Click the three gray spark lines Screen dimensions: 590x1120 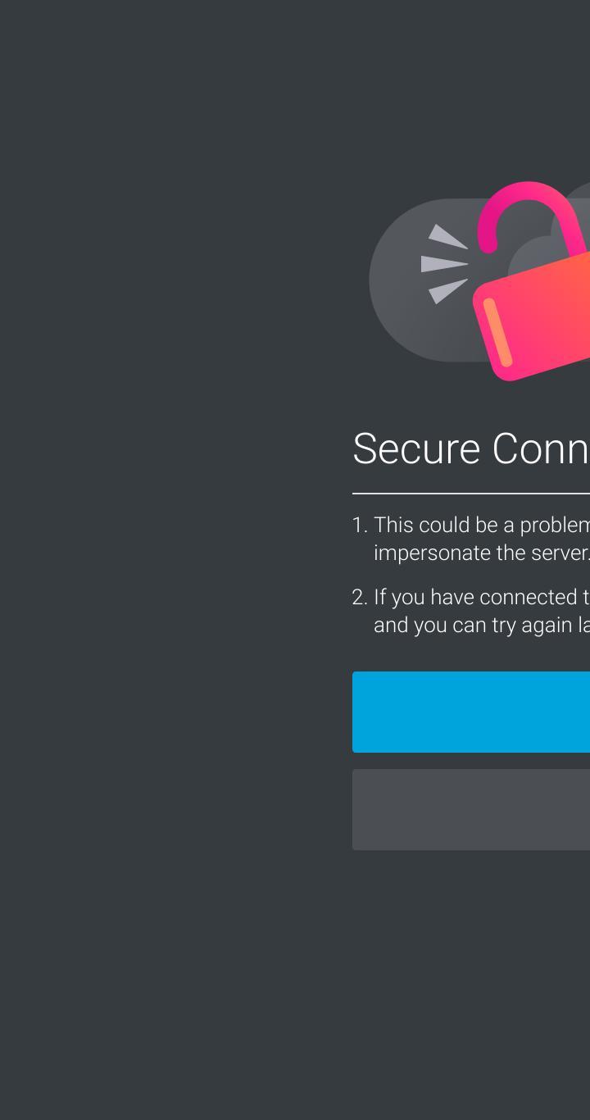coord(444,264)
